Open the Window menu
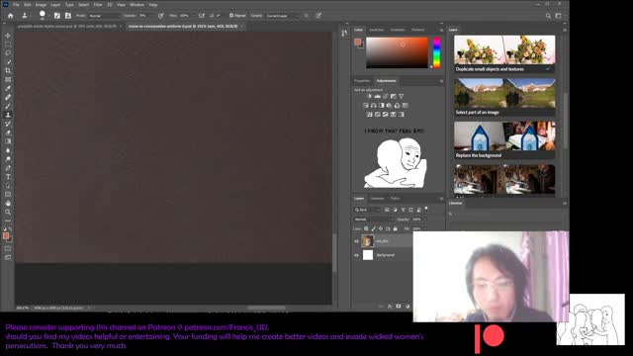 [x=136, y=5]
